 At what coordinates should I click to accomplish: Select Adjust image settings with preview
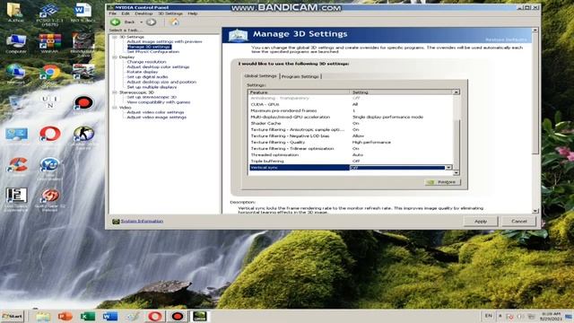click(164, 42)
